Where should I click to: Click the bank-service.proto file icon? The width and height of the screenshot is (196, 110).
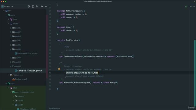tap(16, 53)
